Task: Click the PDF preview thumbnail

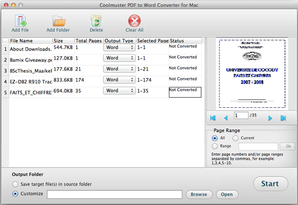Action: point(252,74)
